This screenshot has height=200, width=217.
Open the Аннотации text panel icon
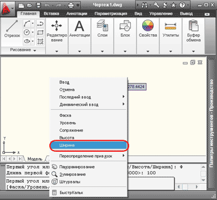80,26
